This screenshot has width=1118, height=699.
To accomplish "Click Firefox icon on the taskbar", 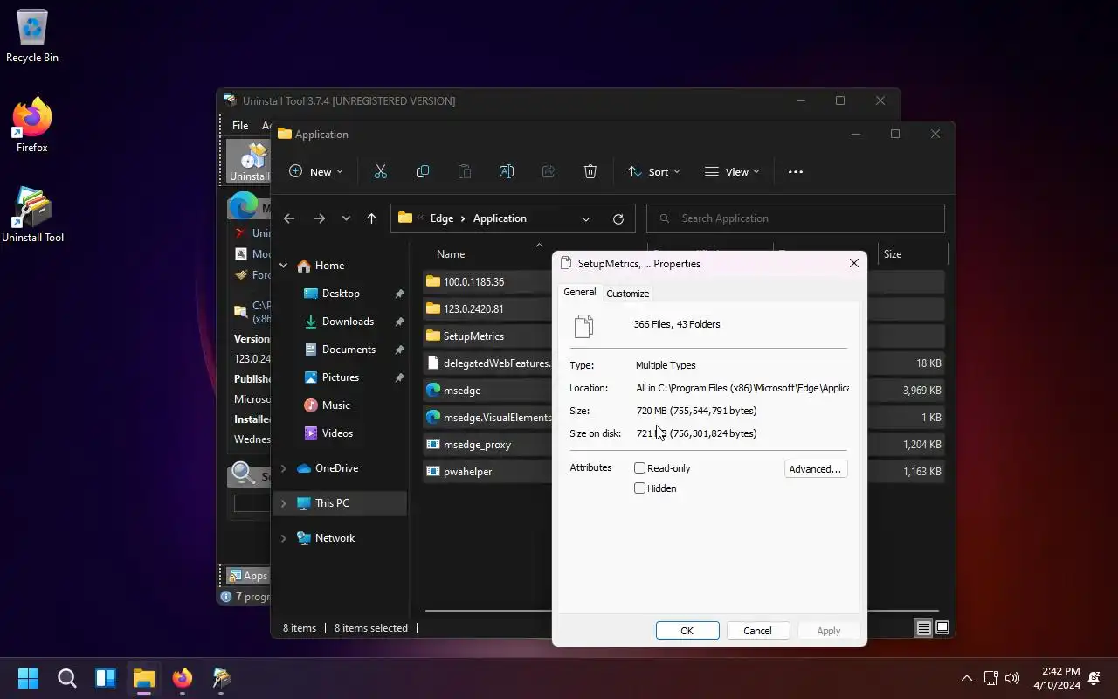I will (183, 678).
